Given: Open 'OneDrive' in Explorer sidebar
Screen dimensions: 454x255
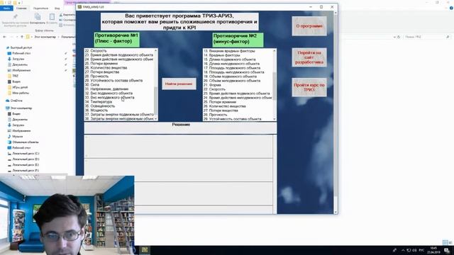Looking at the screenshot, I should pyautogui.click(x=16, y=101).
